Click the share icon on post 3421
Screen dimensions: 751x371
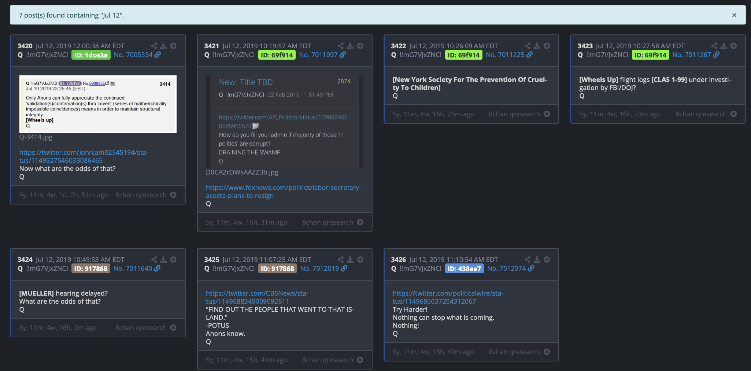click(x=341, y=46)
